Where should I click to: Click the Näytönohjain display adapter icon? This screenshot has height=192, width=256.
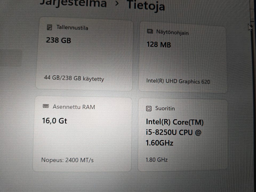[150, 32]
